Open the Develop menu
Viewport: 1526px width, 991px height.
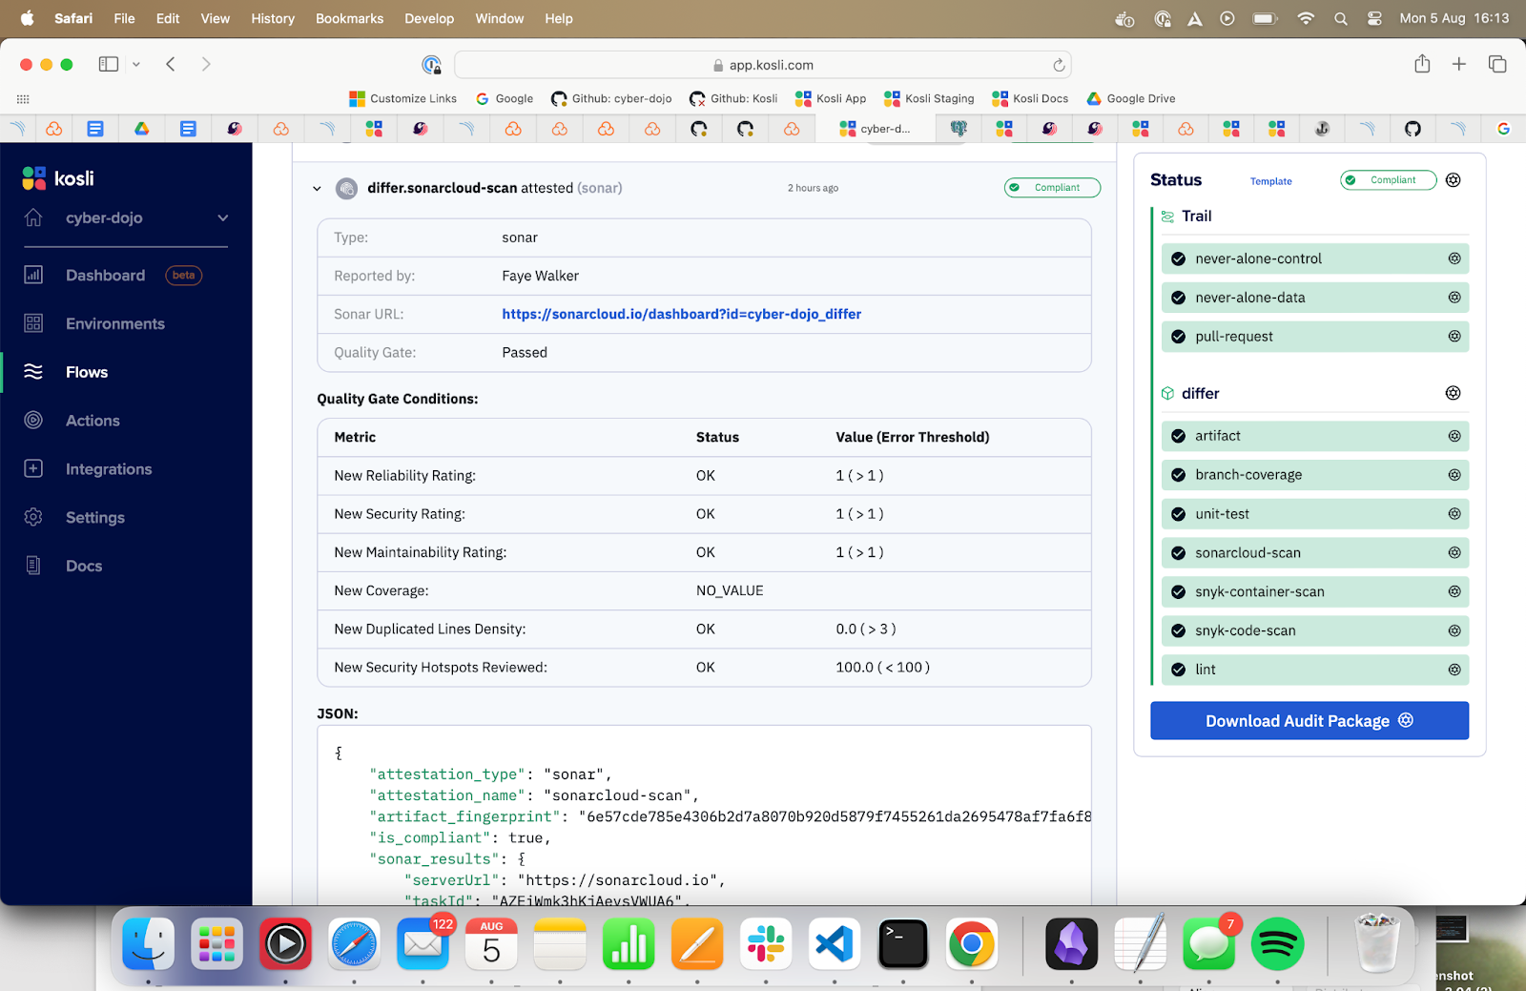point(429,18)
